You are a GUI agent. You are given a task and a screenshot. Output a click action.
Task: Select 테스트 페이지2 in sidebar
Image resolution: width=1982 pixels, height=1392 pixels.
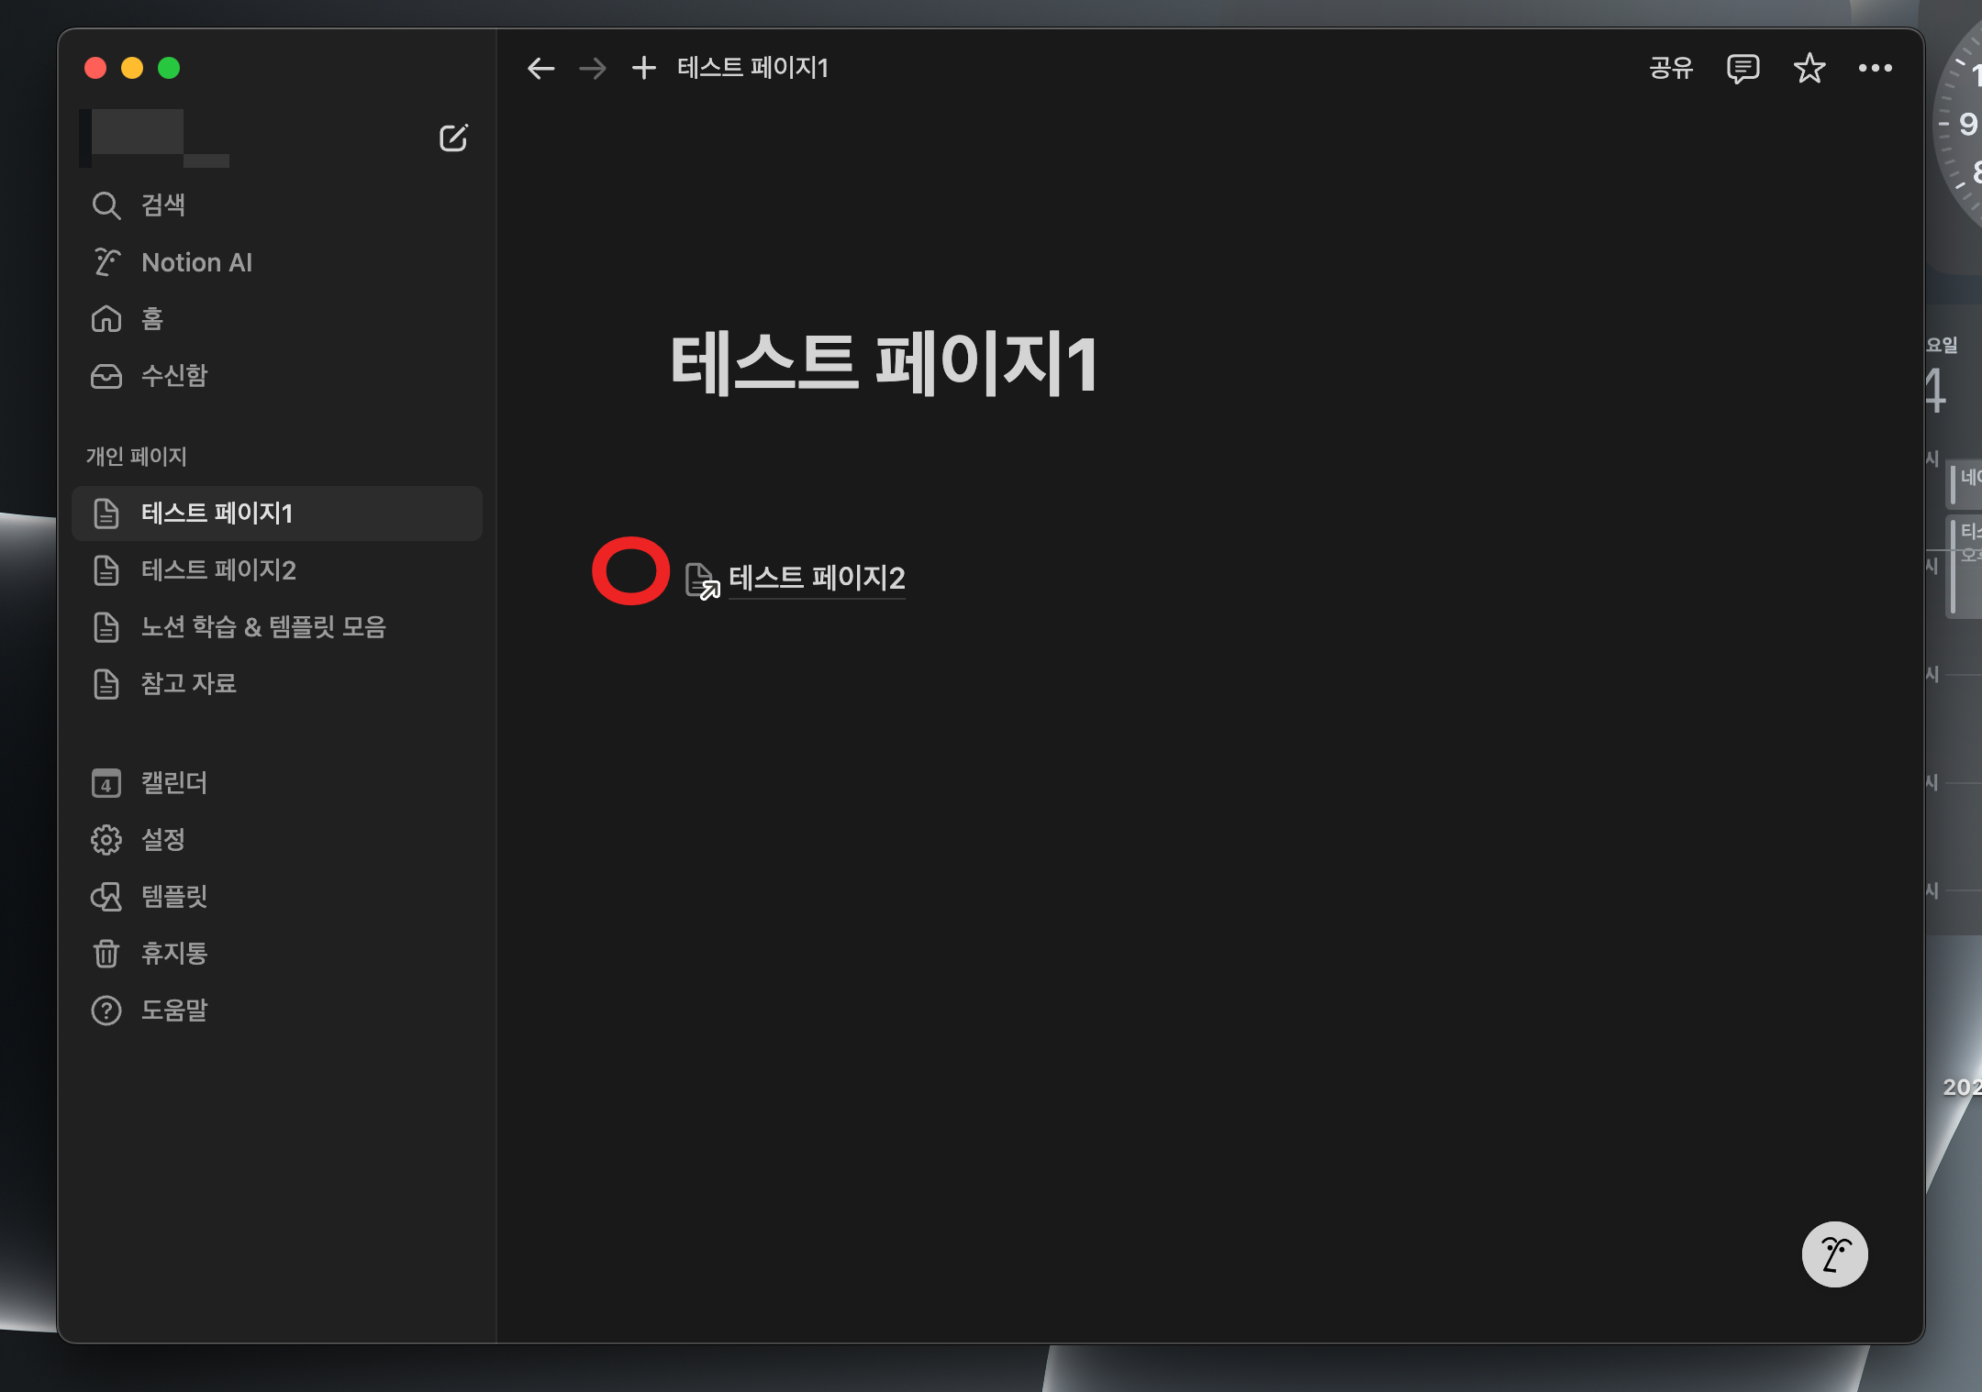(218, 570)
